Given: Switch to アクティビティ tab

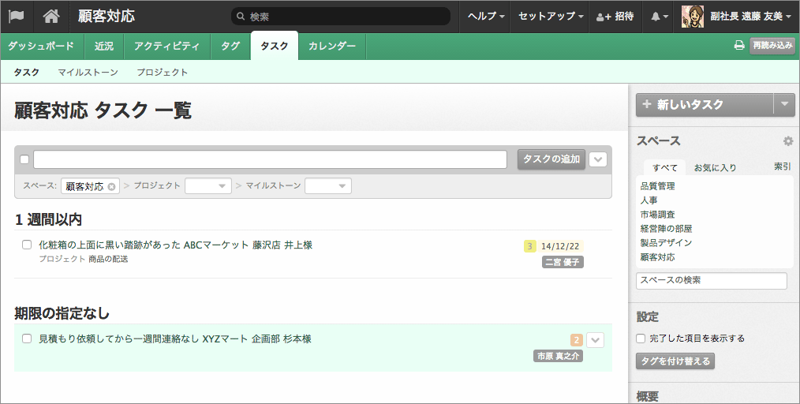Looking at the screenshot, I should tap(166, 46).
